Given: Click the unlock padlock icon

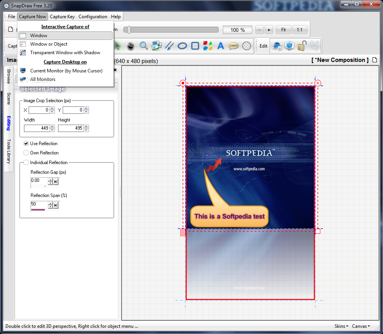Looking at the screenshot, I should pos(302,46).
